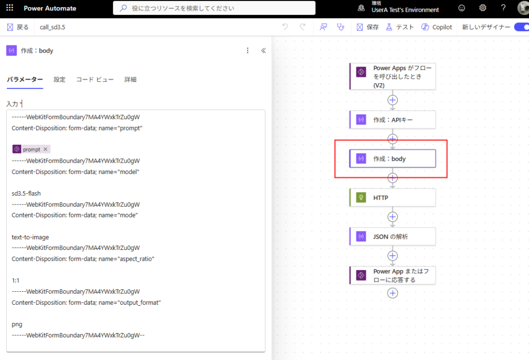Open the app launcher waffle icon
This screenshot has height=360, width=529.
(x=11, y=8)
